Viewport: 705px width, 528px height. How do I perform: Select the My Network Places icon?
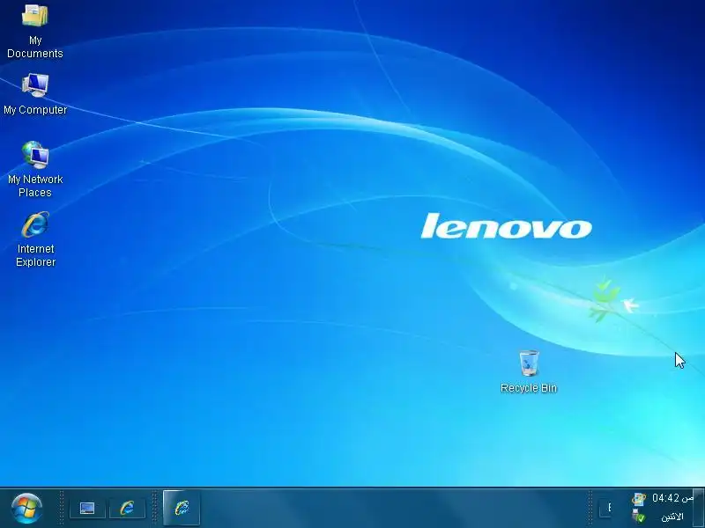tap(35, 169)
